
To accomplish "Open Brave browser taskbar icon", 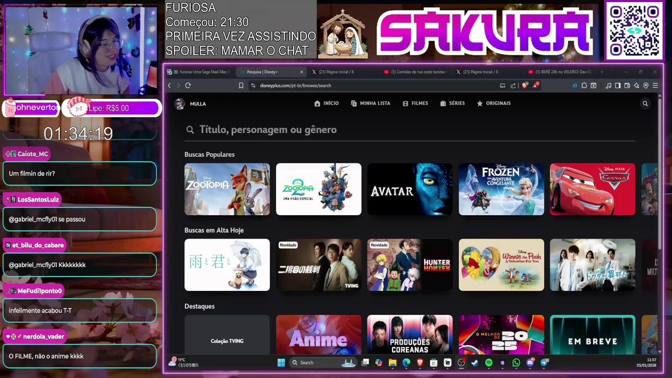I will point(420,362).
